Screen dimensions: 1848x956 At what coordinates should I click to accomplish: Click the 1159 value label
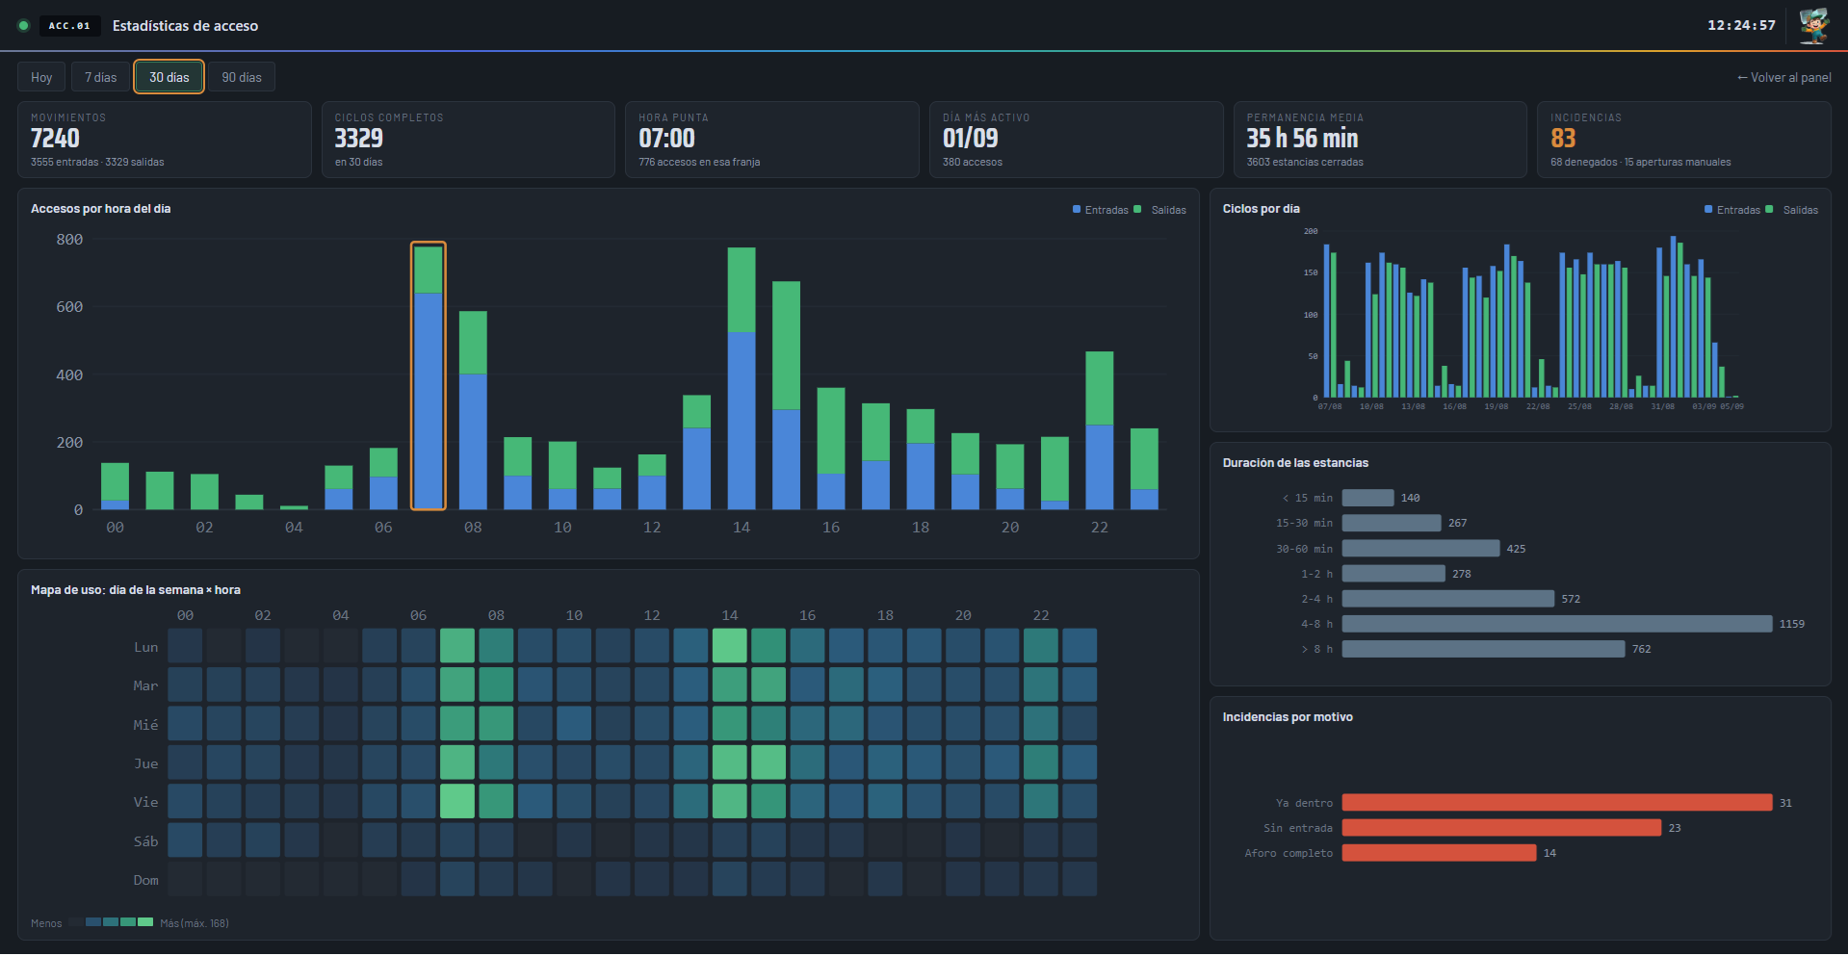[1791, 624]
